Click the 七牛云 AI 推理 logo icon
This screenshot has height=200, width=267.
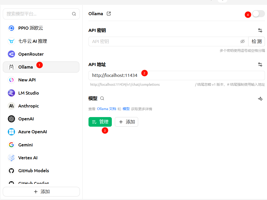tap(11, 41)
